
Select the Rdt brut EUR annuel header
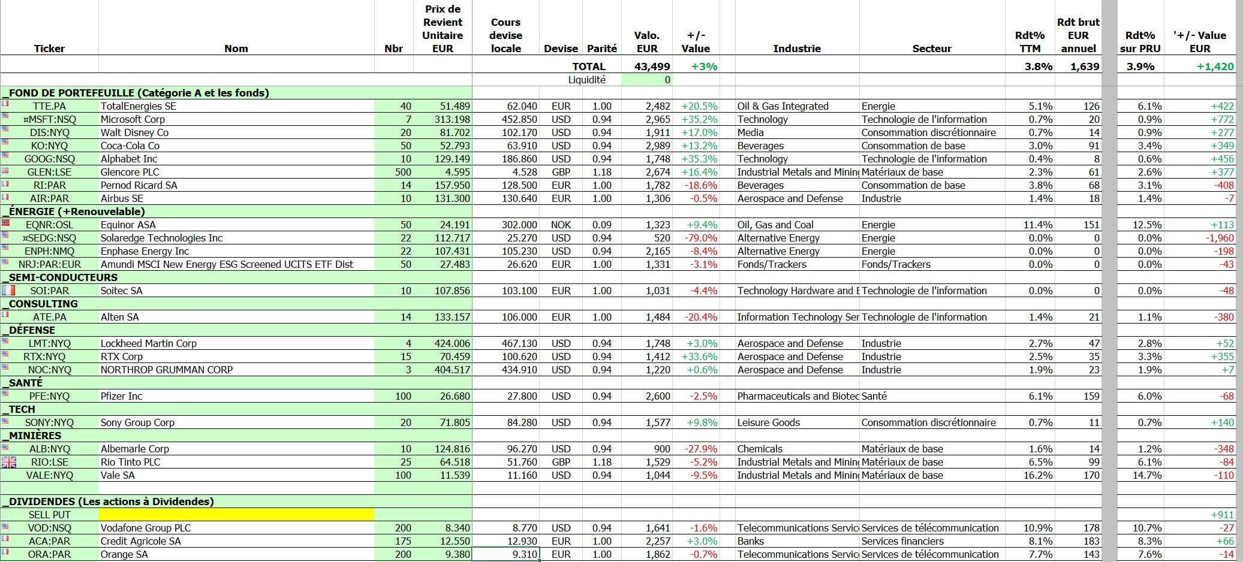1078,35
